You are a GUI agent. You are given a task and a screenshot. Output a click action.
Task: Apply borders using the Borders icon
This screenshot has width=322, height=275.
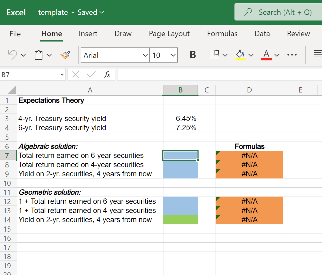click(214, 55)
